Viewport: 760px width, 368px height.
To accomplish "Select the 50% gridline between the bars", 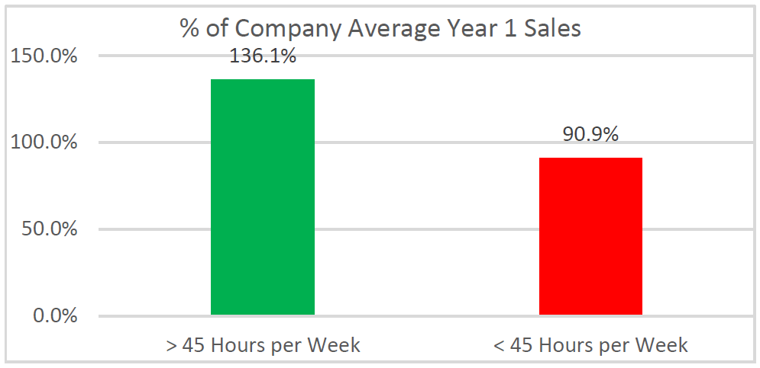I will point(426,229).
